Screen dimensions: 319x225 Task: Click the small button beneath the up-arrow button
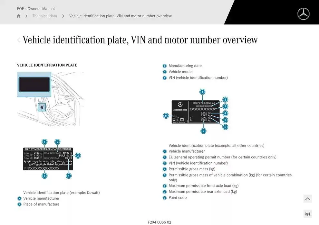tap(307, 214)
